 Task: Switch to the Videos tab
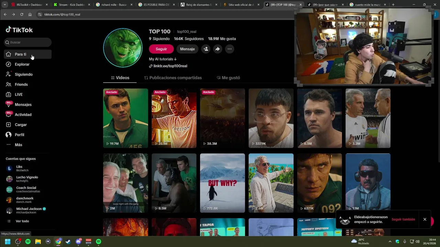click(x=120, y=78)
